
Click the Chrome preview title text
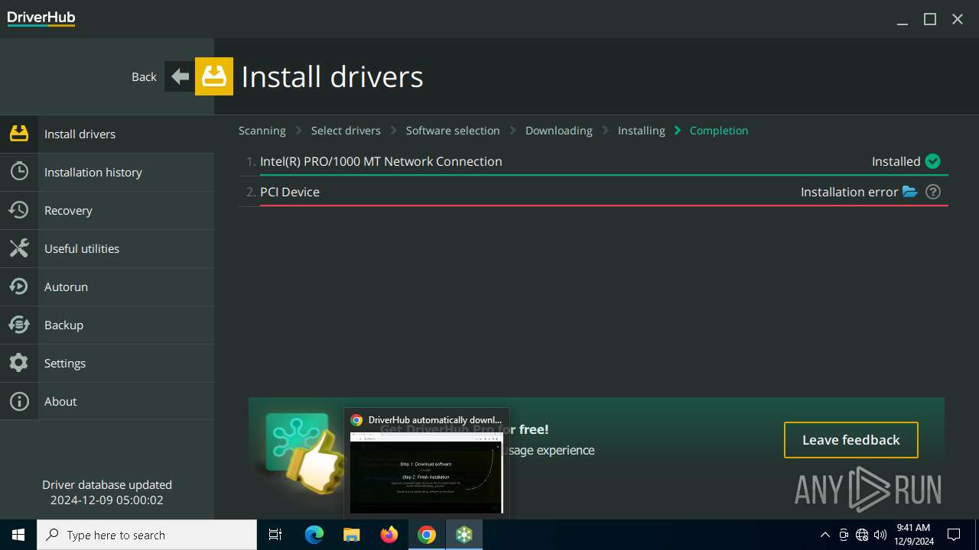tap(435, 420)
